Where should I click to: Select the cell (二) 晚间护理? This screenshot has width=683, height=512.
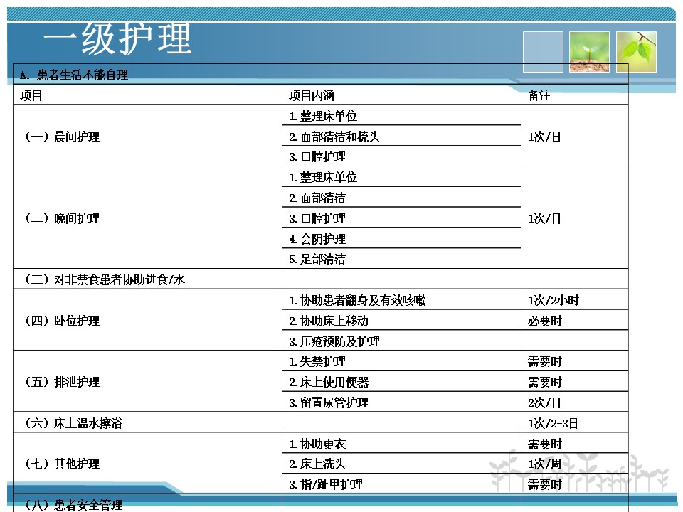click(x=148, y=218)
